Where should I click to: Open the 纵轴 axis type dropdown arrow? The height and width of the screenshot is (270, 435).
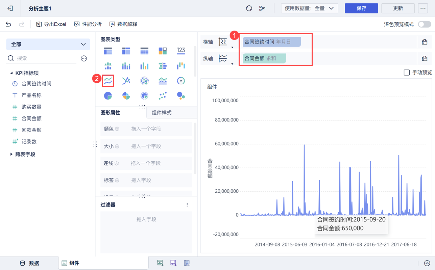tap(232, 64)
